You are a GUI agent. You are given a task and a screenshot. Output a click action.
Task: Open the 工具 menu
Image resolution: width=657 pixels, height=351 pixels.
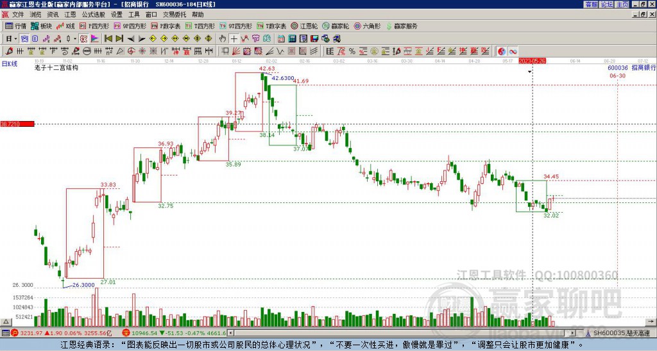pyautogui.click(x=133, y=15)
